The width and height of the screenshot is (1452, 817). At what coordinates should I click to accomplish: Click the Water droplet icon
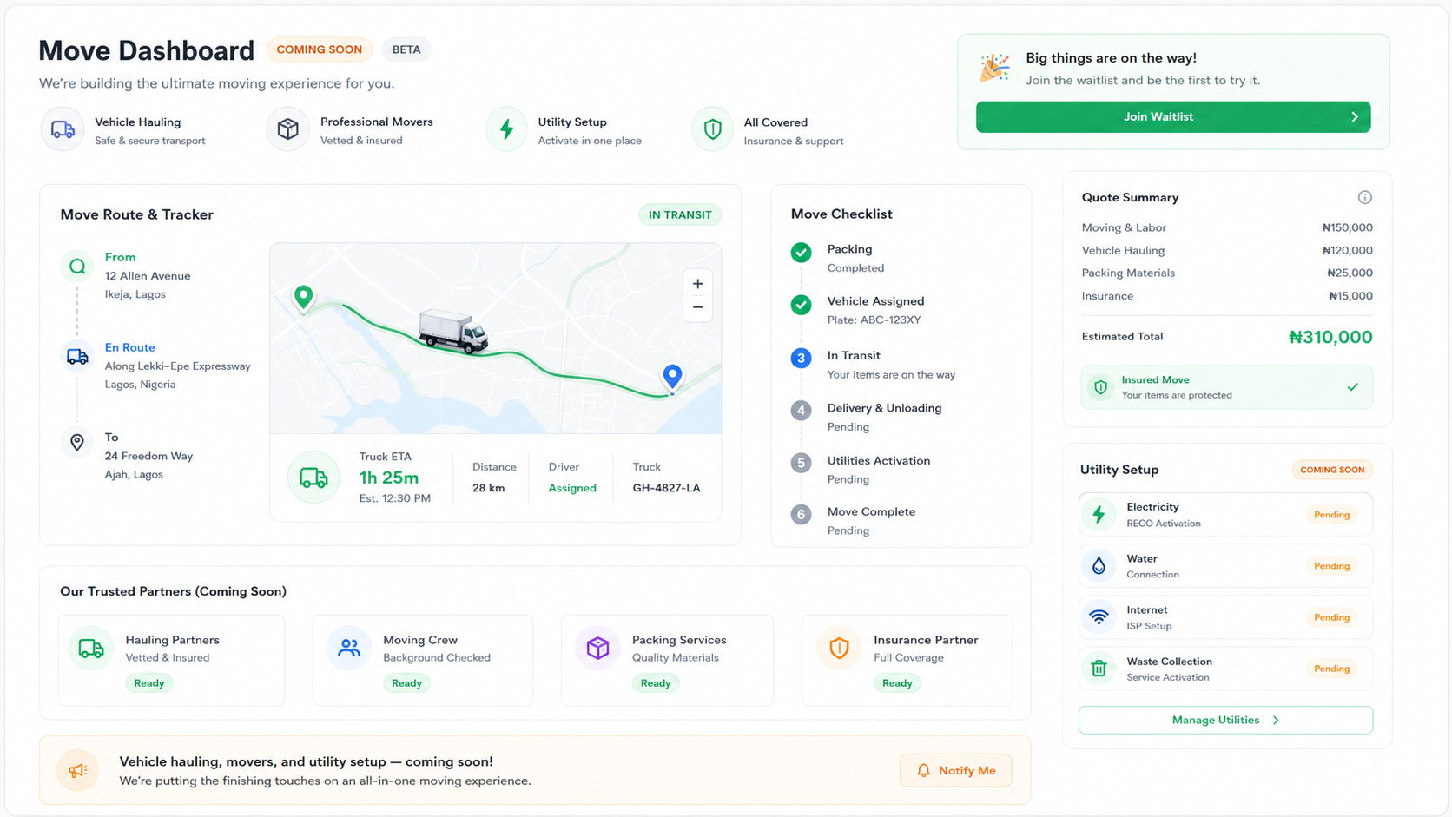click(x=1099, y=566)
